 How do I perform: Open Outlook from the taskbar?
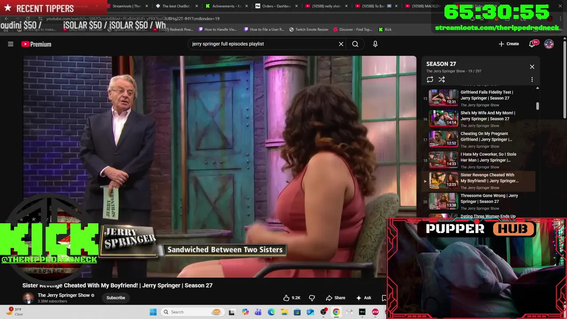tap(310, 312)
